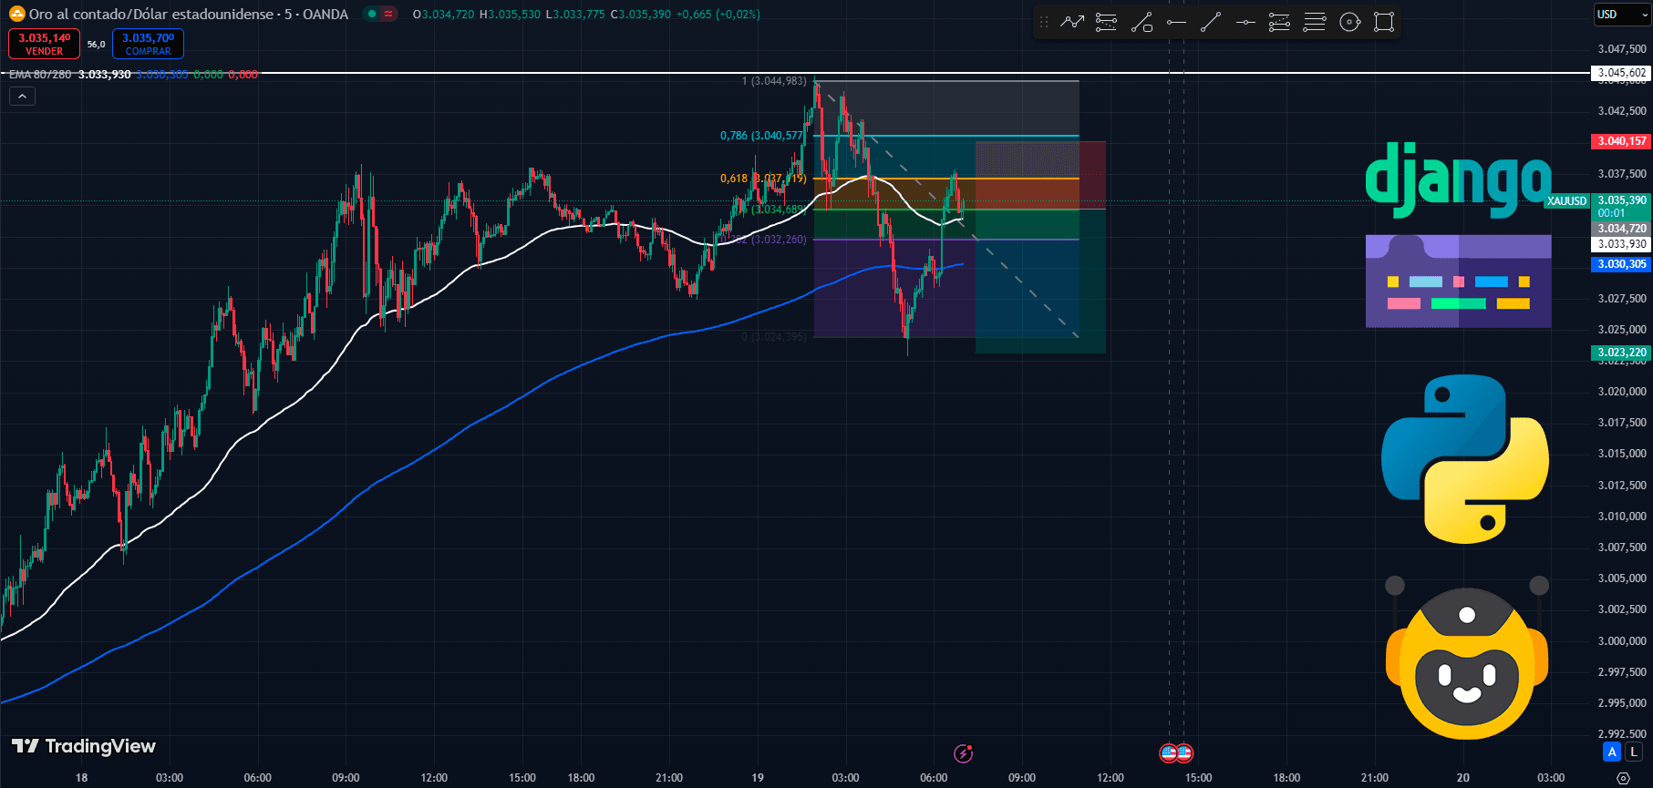Select the trend line arrow path tool
Image resolution: width=1653 pixels, height=788 pixels.
(x=1072, y=22)
